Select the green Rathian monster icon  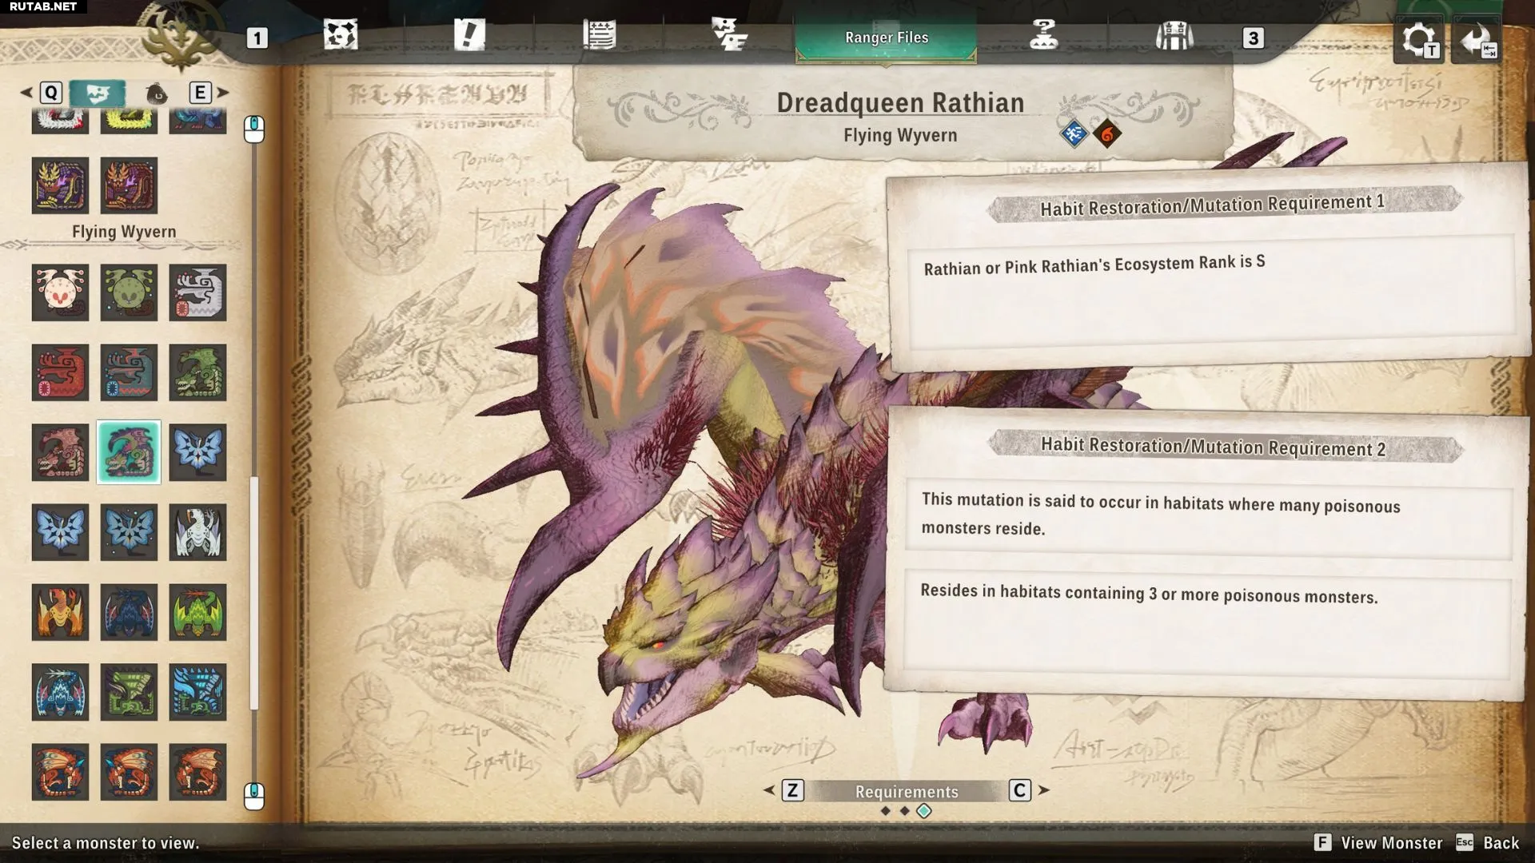tap(197, 372)
